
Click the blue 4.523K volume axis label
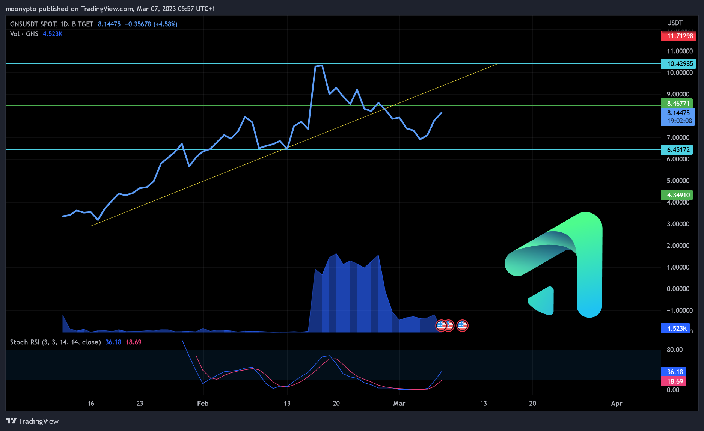(675, 328)
